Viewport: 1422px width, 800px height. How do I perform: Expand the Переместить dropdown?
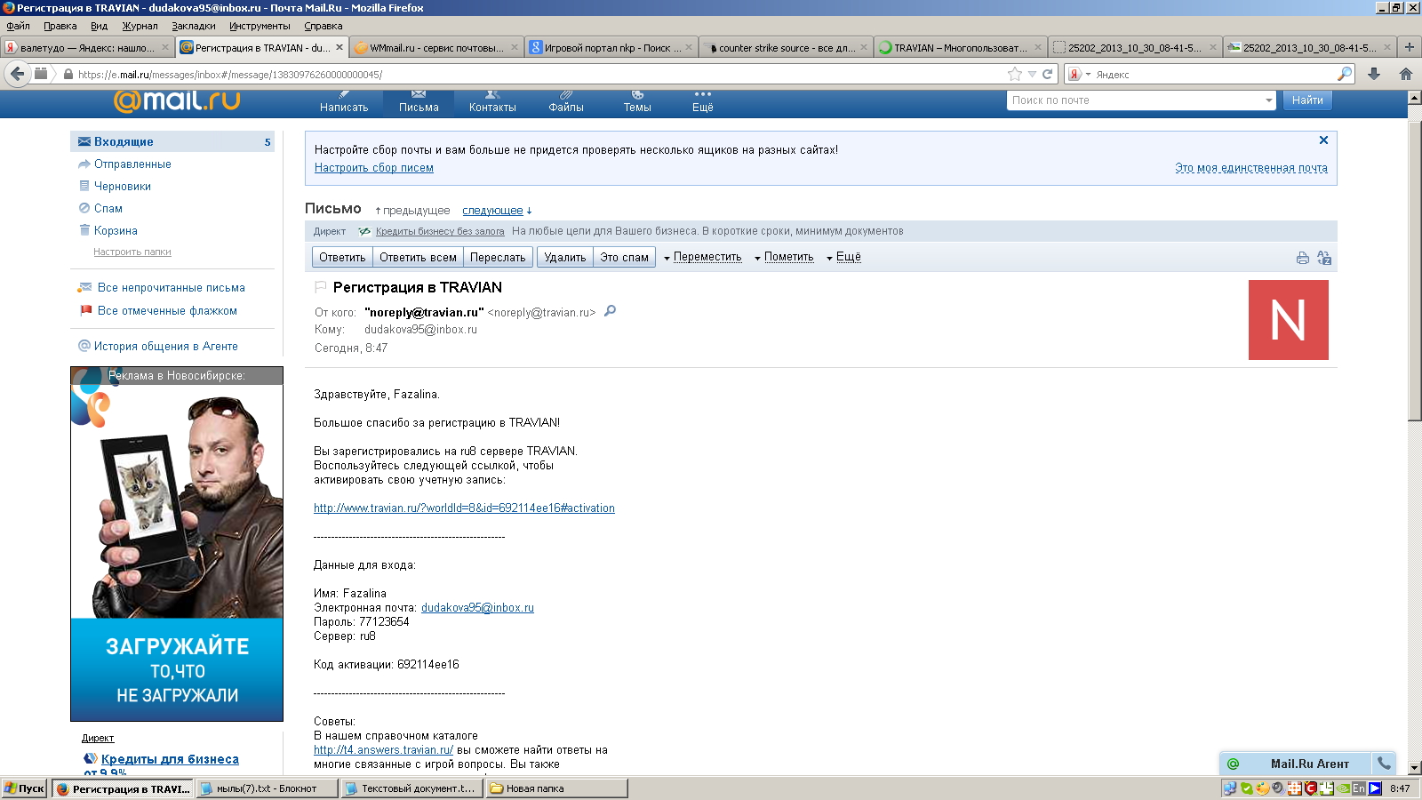pyautogui.click(x=702, y=257)
